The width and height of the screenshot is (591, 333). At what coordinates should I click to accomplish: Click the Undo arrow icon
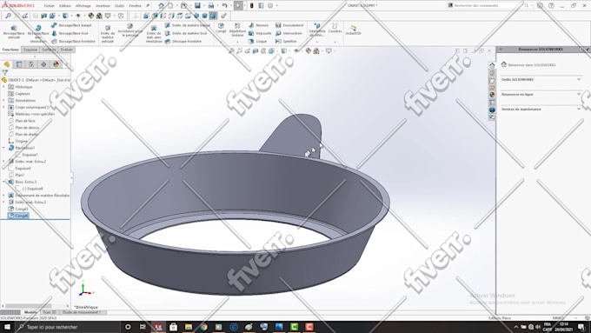[x=224, y=6]
